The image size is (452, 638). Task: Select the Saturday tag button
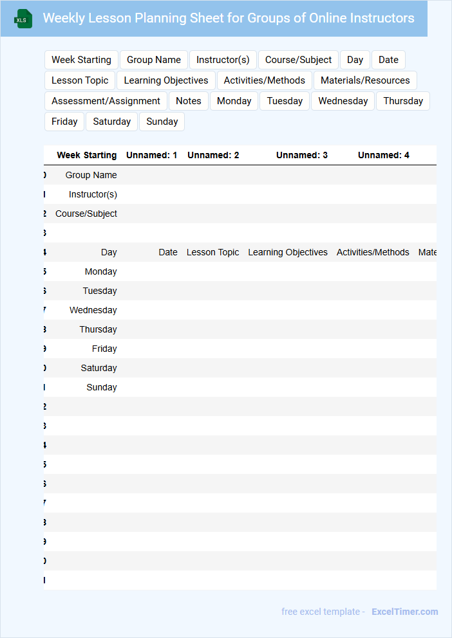tap(112, 122)
